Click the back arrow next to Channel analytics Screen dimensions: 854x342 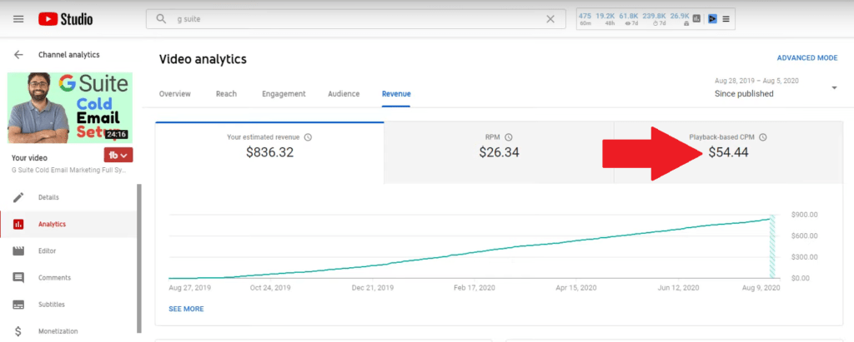(18, 55)
